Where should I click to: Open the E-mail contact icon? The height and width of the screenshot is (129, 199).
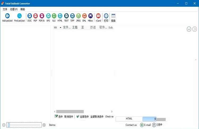pyautogui.click(x=142, y=125)
